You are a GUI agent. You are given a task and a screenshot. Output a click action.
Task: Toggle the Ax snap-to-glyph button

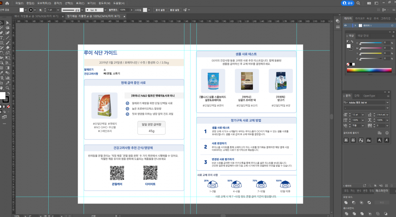point(369,140)
